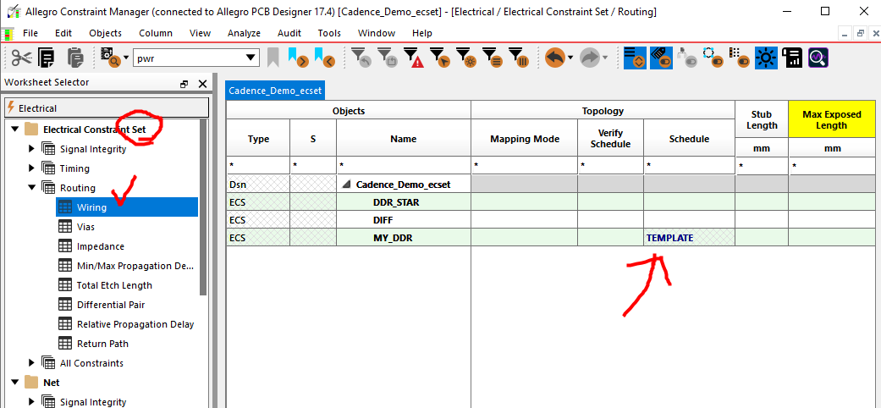This screenshot has width=881, height=408.
Task: Toggle the hierarchy tree switch icon
Action: click(686, 58)
